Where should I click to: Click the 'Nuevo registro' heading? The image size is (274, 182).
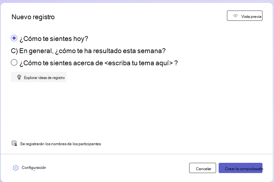(x=33, y=17)
